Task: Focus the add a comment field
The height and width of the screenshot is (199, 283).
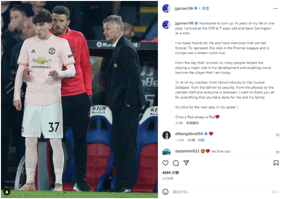Action: coord(220,192)
